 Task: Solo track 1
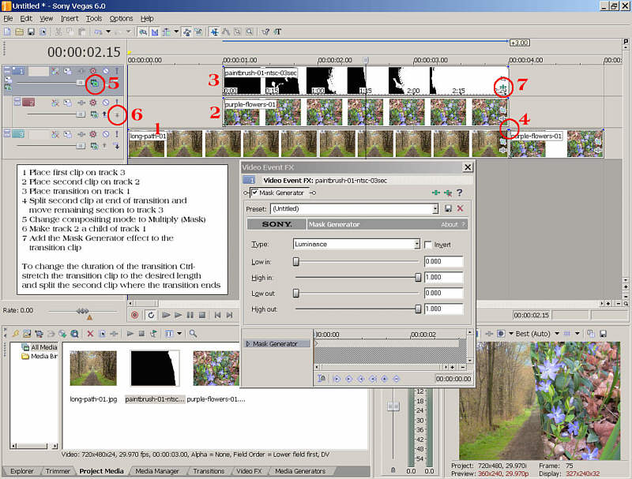[117, 71]
